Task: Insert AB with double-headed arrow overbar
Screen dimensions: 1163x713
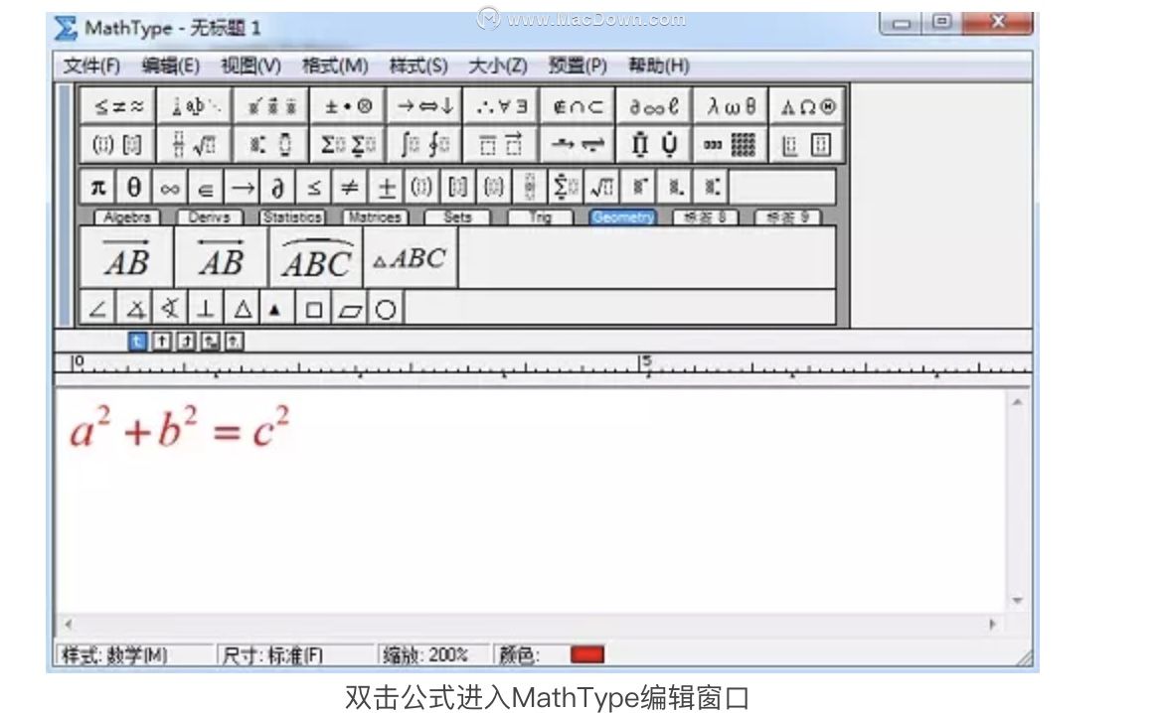Action: point(221,257)
